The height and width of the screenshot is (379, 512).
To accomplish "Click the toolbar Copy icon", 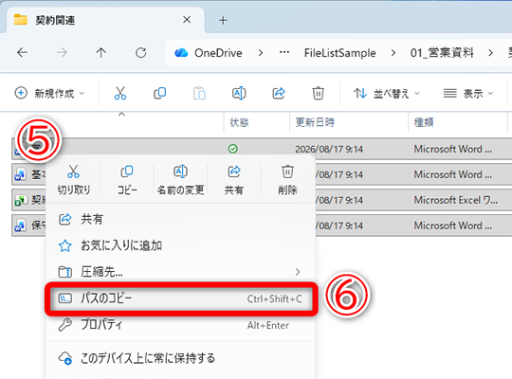I will [x=159, y=94].
